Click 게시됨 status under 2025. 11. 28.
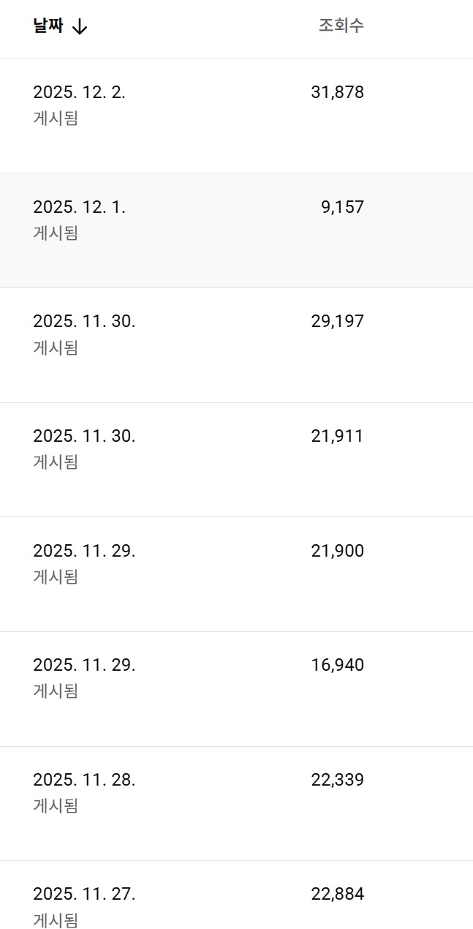The width and height of the screenshot is (473, 929). click(x=56, y=805)
